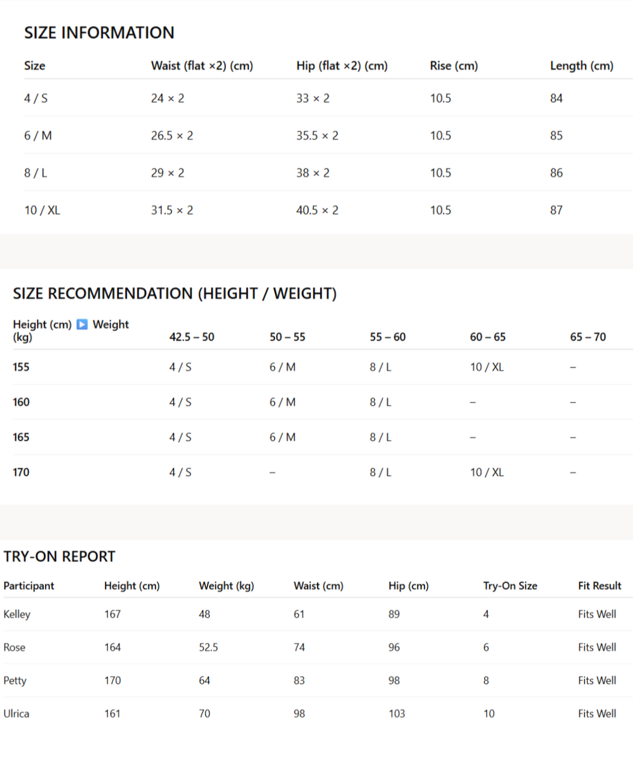Click the Length (cm) column header

[x=581, y=66]
